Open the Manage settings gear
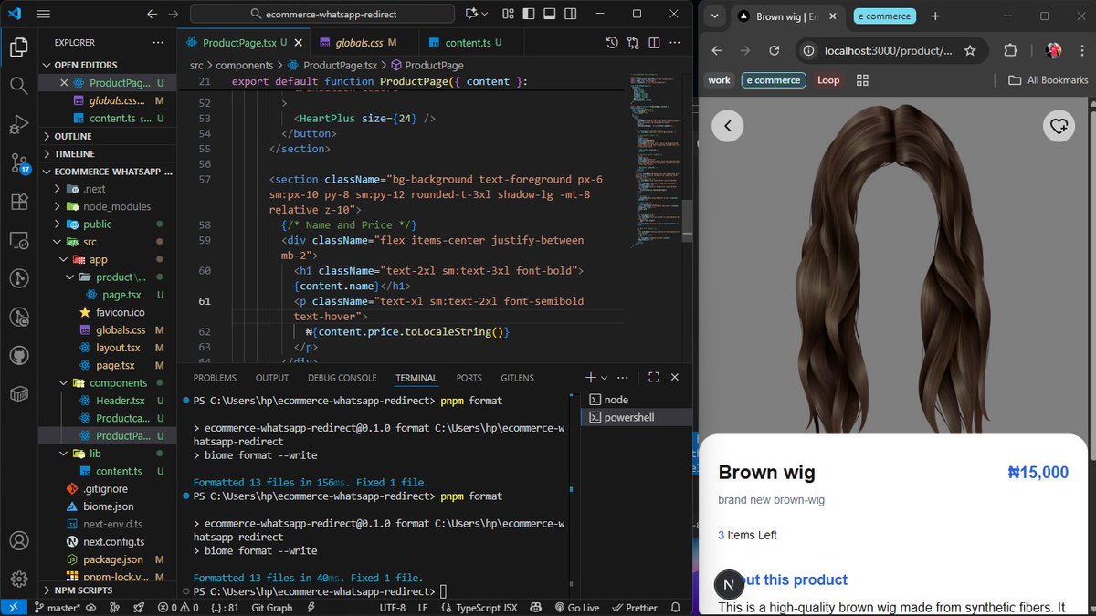The width and height of the screenshot is (1096, 616). 19,579
